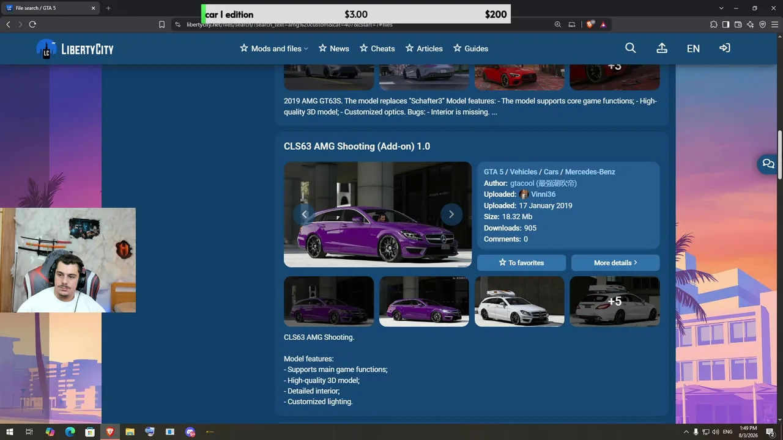Launch Microsoft Edge from the taskbar
The height and width of the screenshot is (440, 783).
pos(70,432)
